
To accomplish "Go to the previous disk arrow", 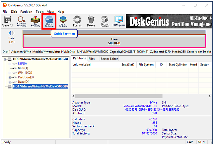I will pyautogui.click(x=10, y=33).
